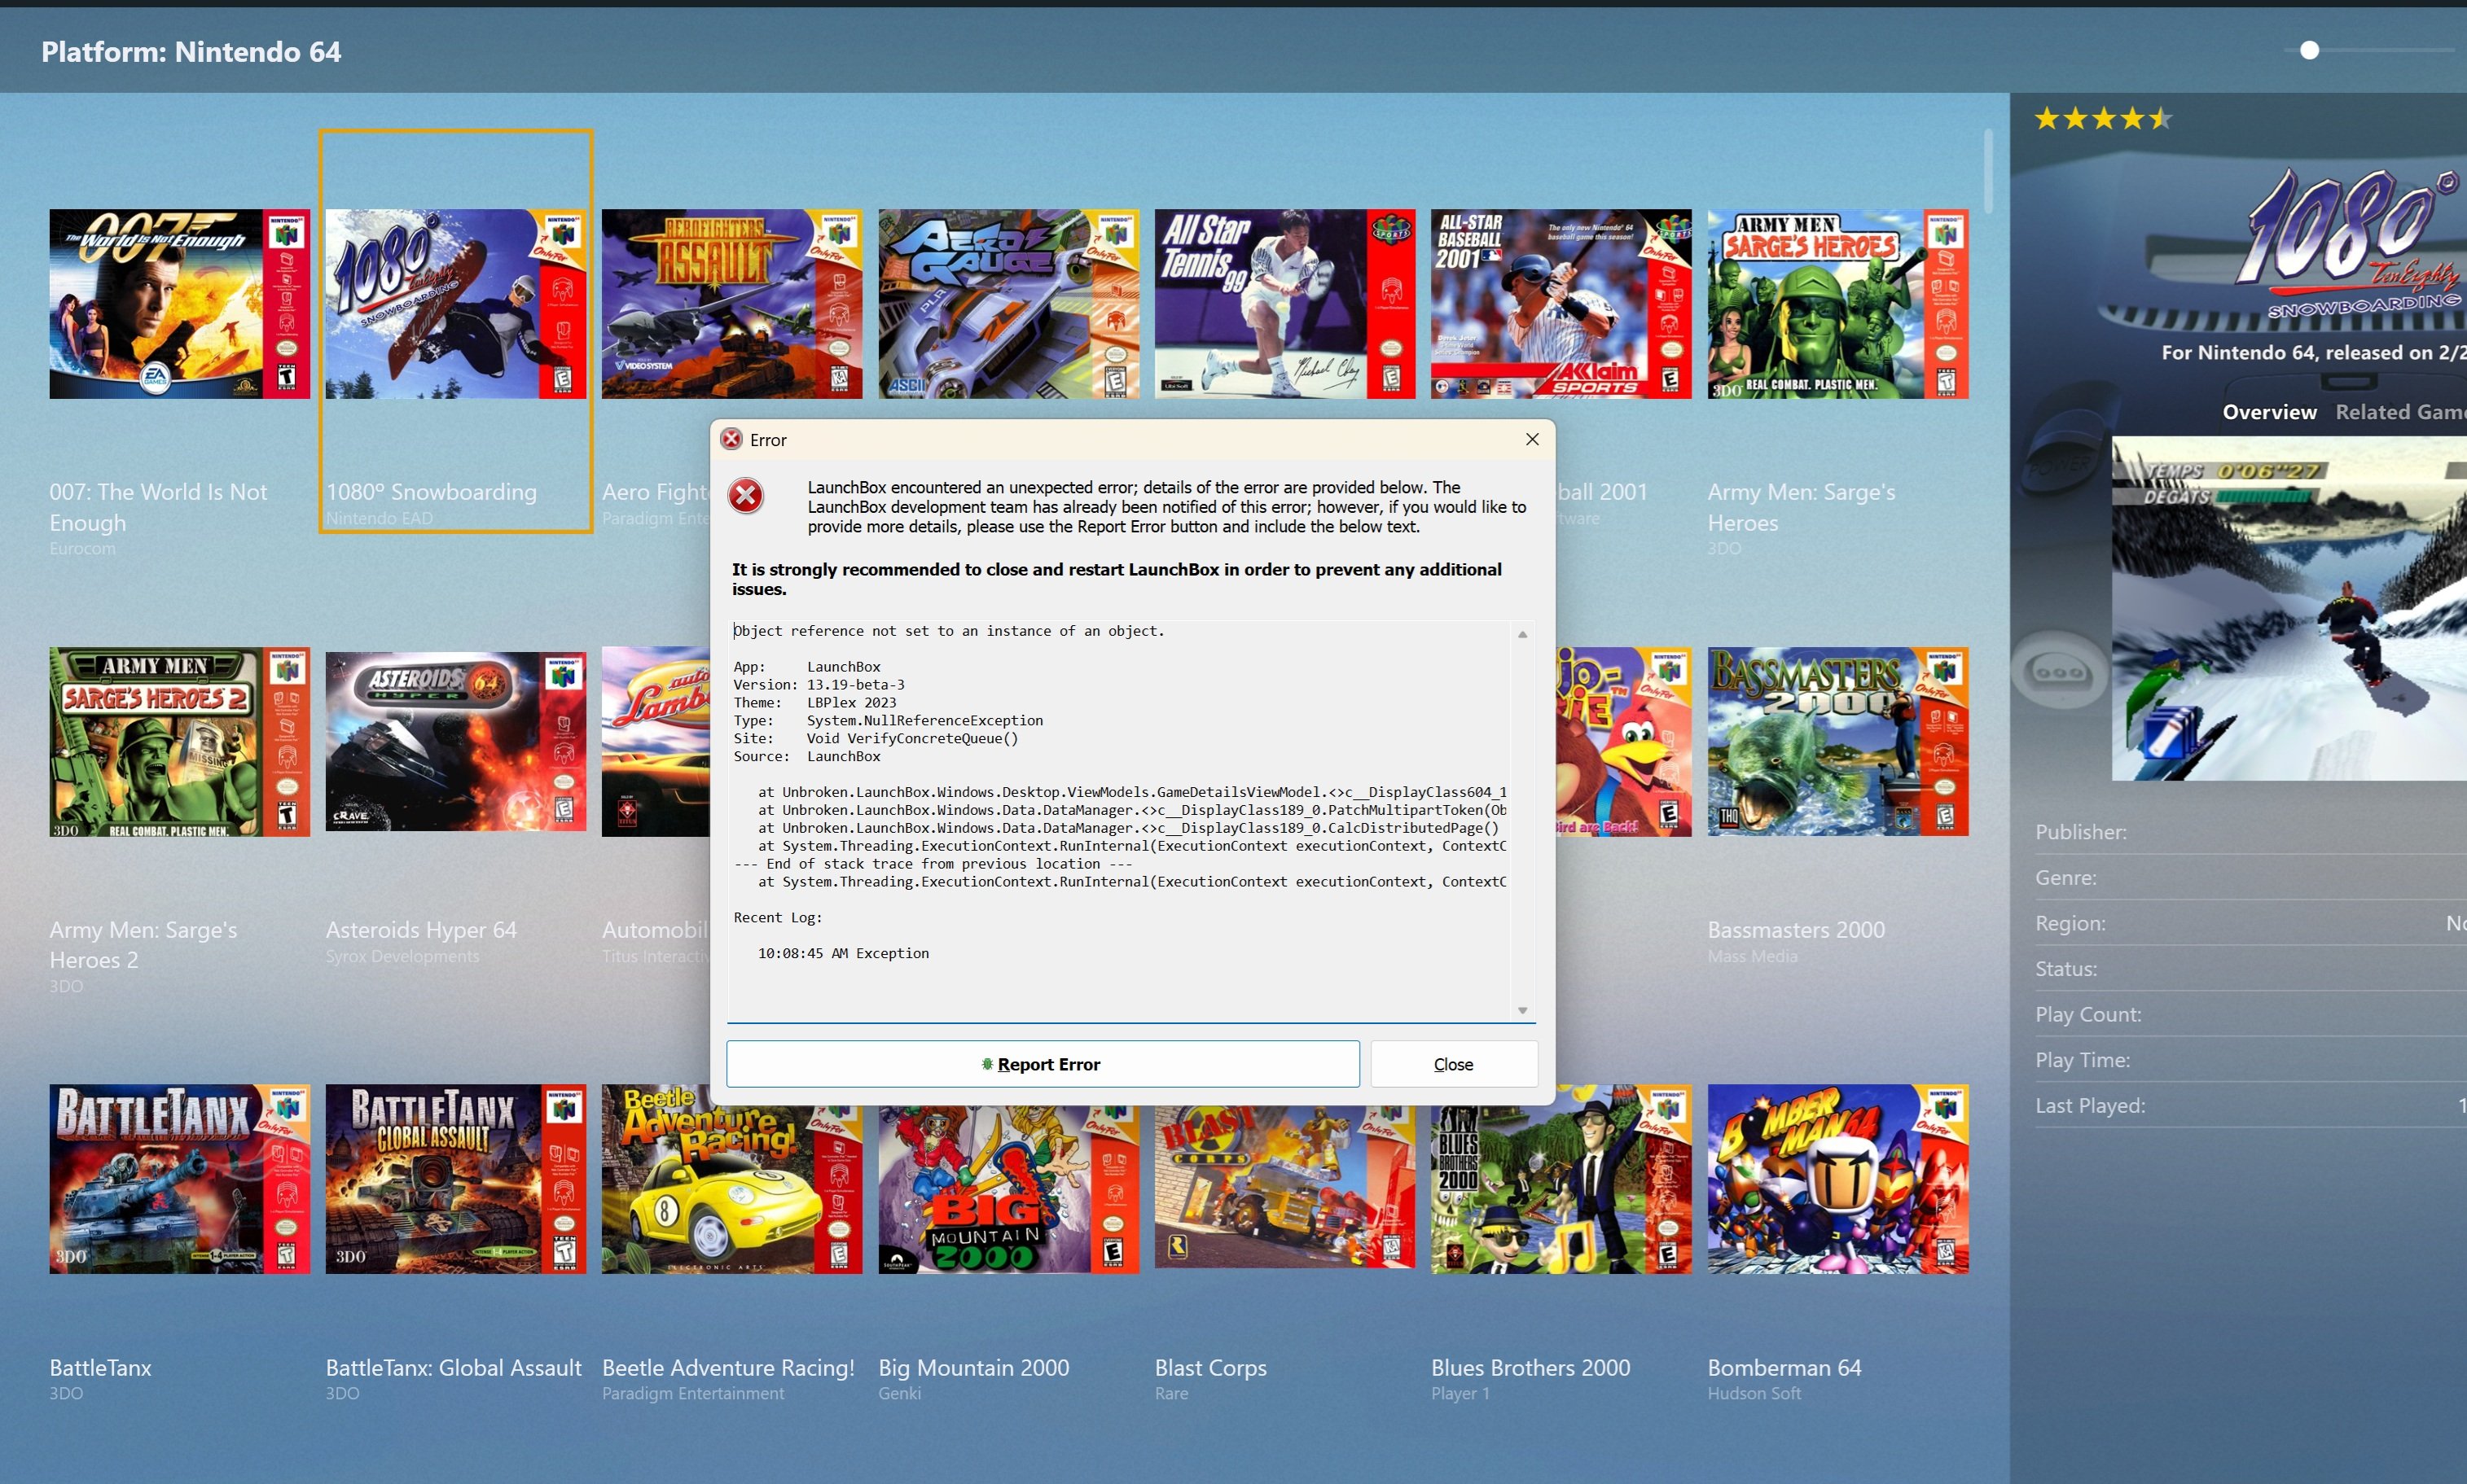Click the 1080° Snowboarding title text
Screen dimensions: 2467x1484
click(x=431, y=492)
